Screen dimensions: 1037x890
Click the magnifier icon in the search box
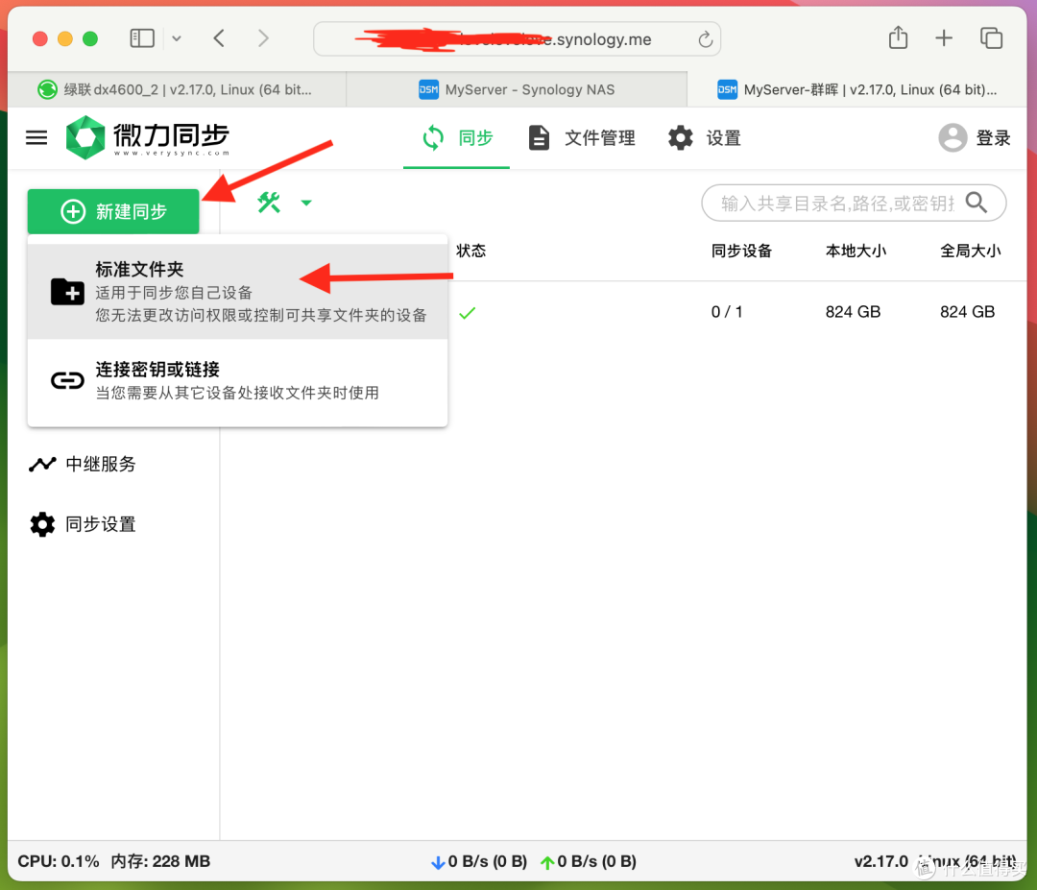(977, 203)
